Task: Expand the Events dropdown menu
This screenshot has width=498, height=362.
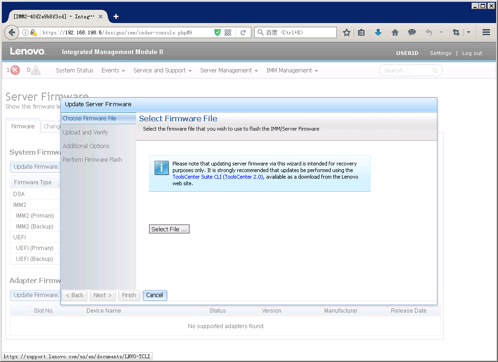Action: pyautogui.click(x=113, y=71)
